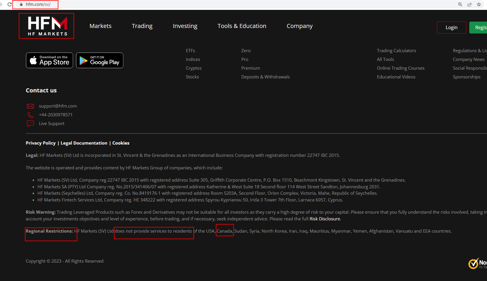The height and width of the screenshot is (281, 487).
Task: Open the Tools & Education menu
Action: (242, 26)
